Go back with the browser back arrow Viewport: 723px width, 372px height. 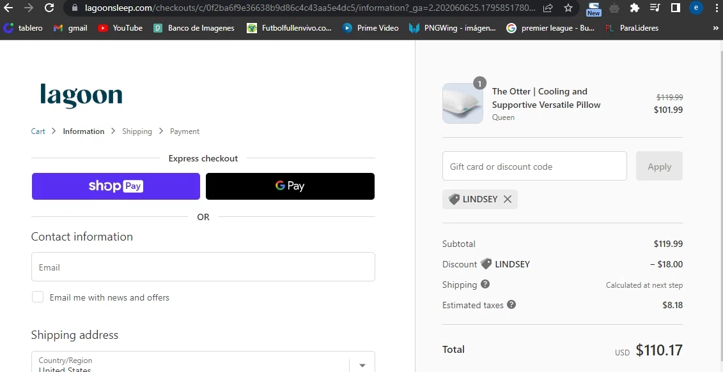click(9, 8)
